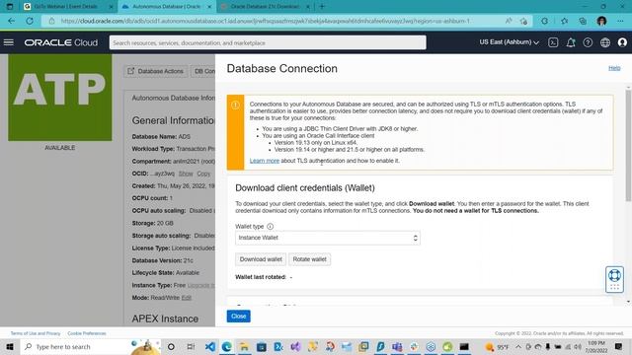Click the ORACLE Cloud logo
Viewport: 632px width, 355px height.
(61, 42)
